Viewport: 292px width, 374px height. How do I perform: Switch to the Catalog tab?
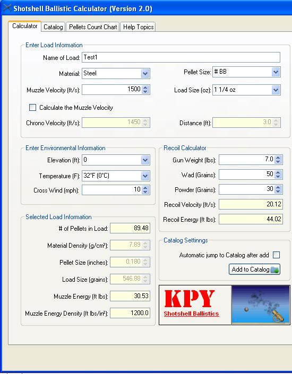[x=53, y=27]
